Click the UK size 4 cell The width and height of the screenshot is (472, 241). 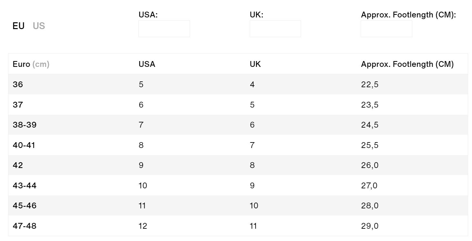(252, 84)
